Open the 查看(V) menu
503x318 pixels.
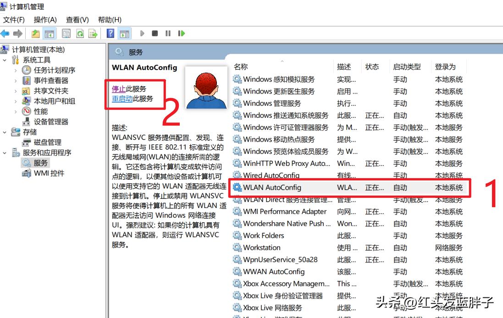coord(77,20)
